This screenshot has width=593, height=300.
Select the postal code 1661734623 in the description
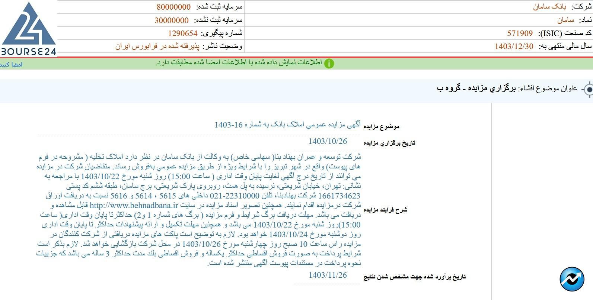click(340, 196)
